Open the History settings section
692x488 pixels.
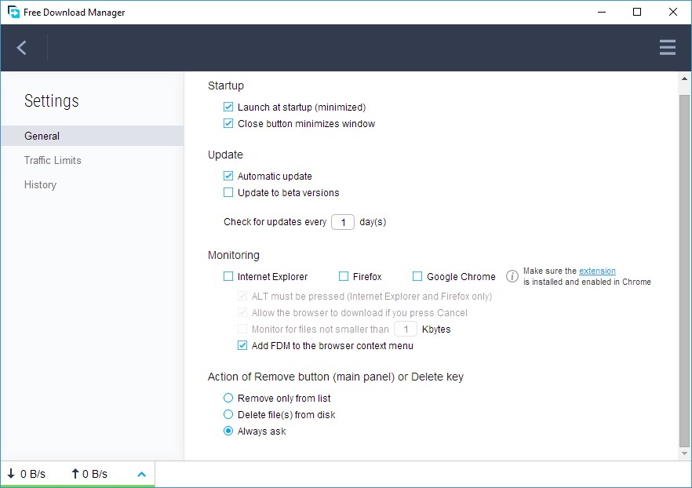pos(40,184)
